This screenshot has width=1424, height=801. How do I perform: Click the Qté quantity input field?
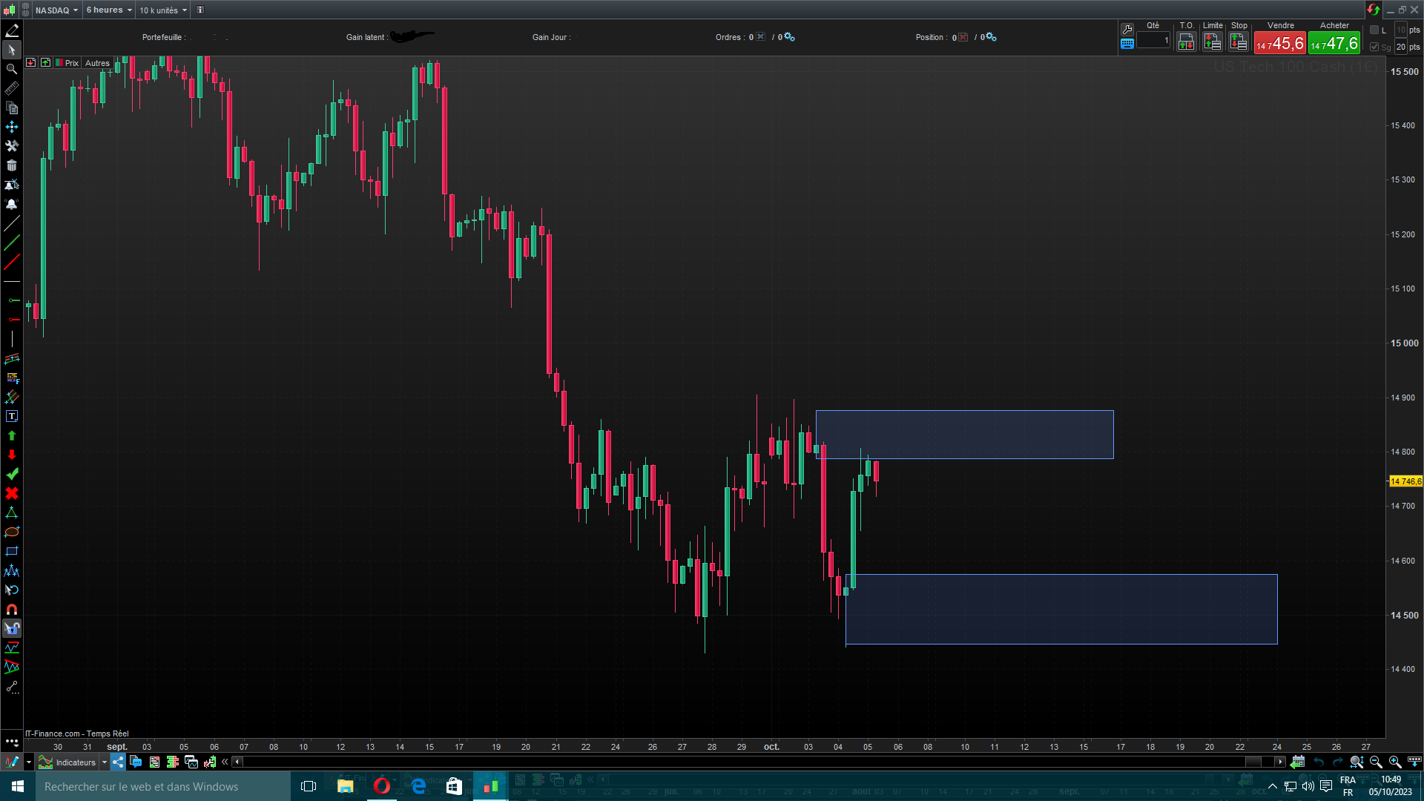pos(1153,41)
